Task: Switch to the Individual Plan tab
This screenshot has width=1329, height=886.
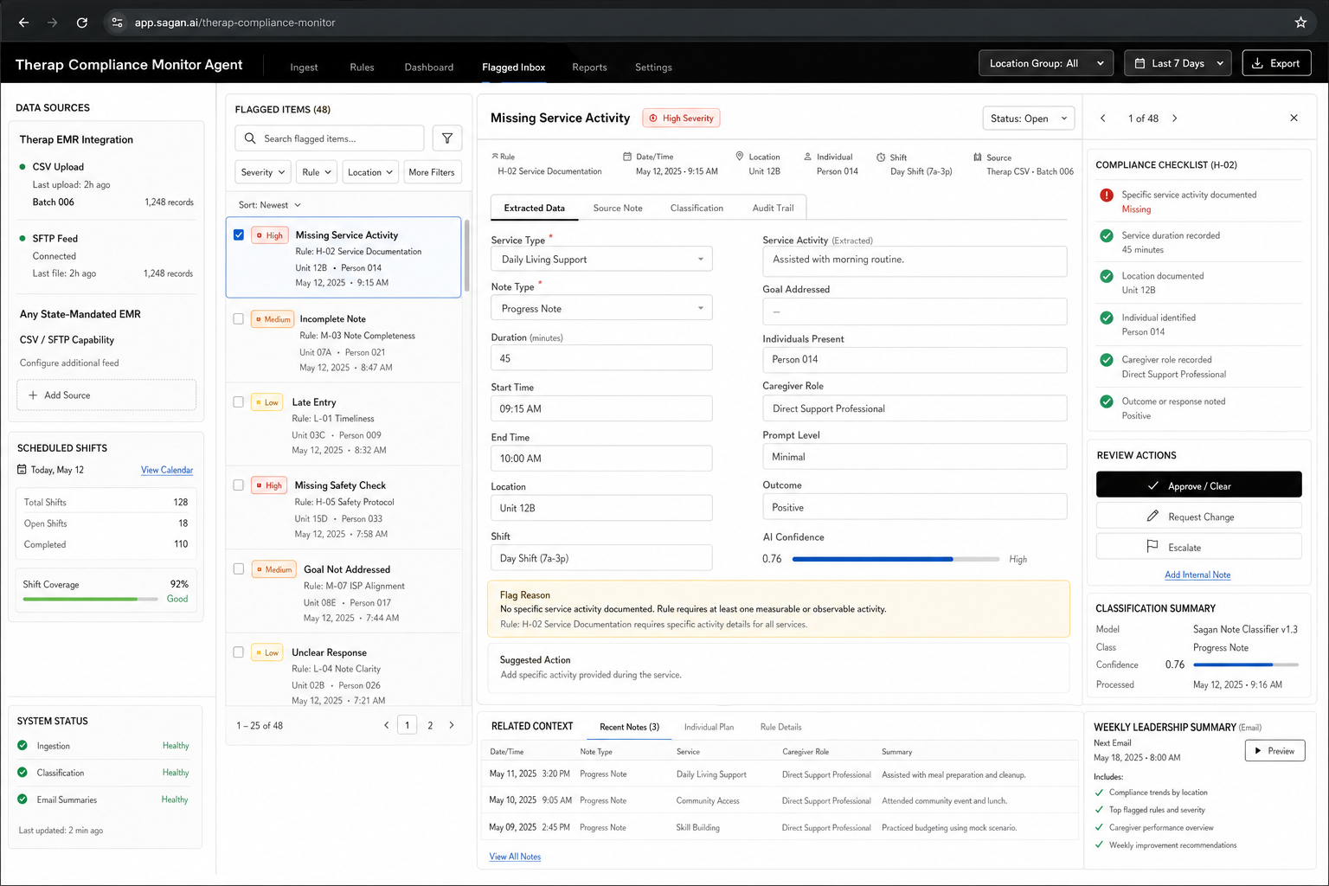Action: click(x=709, y=727)
